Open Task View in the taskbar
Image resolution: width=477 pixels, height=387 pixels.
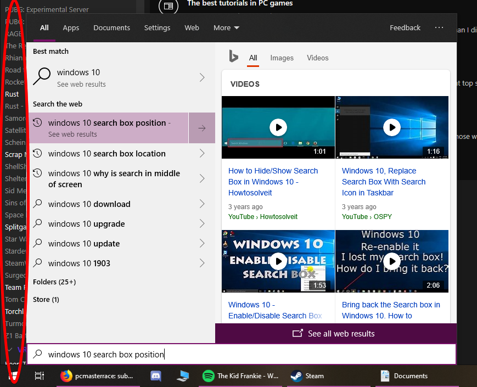pos(39,376)
